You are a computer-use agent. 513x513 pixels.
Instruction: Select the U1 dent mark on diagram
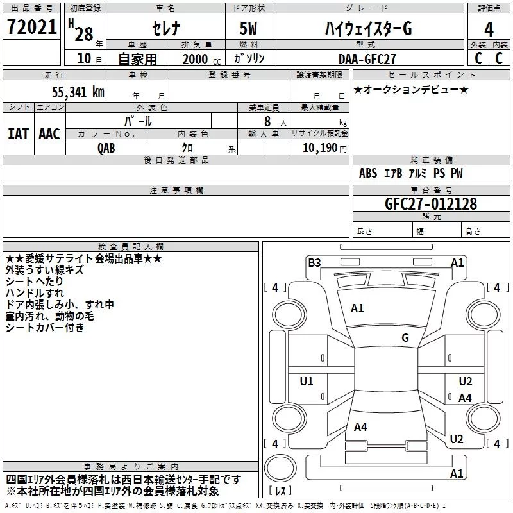tap(307, 381)
